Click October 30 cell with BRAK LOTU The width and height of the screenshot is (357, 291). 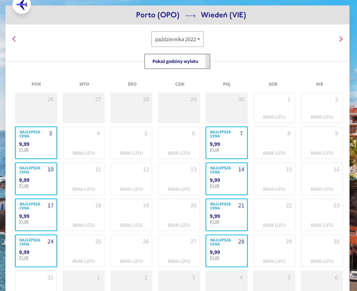(x=322, y=251)
